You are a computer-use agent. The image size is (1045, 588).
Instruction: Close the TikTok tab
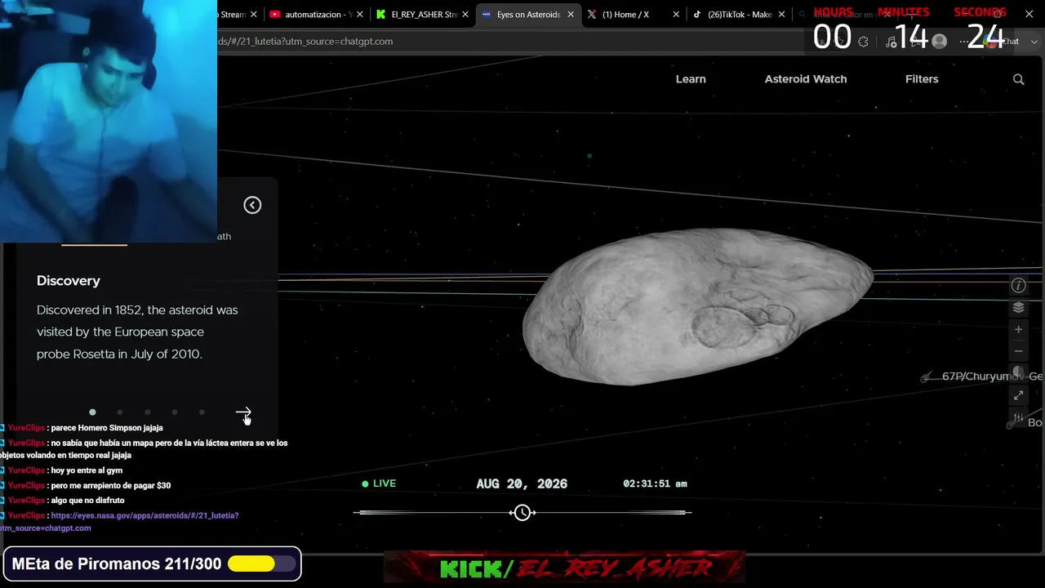pyautogui.click(x=782, y=15)
